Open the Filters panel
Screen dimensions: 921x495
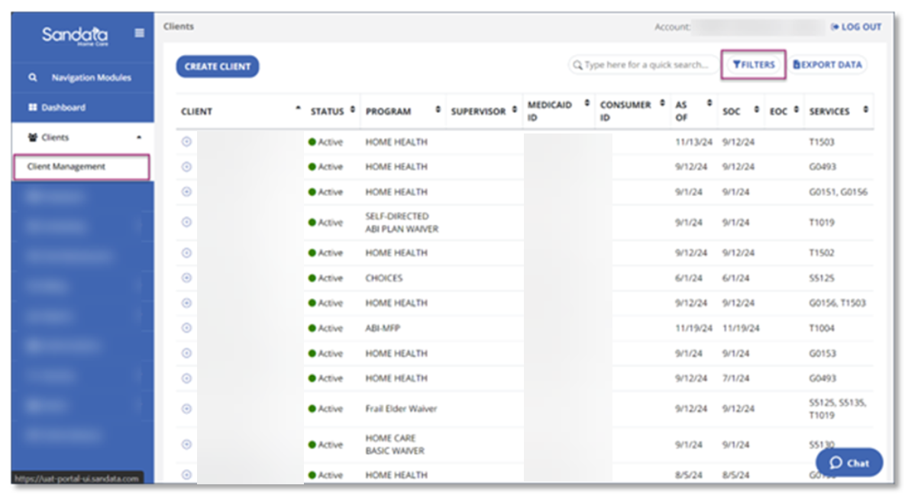753,65
